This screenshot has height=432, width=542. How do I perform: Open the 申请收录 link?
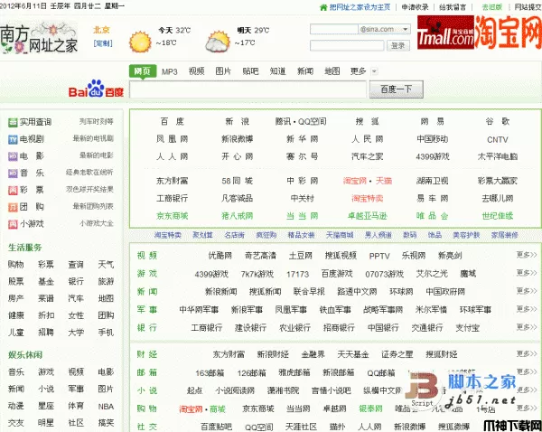tap(415, 7)
